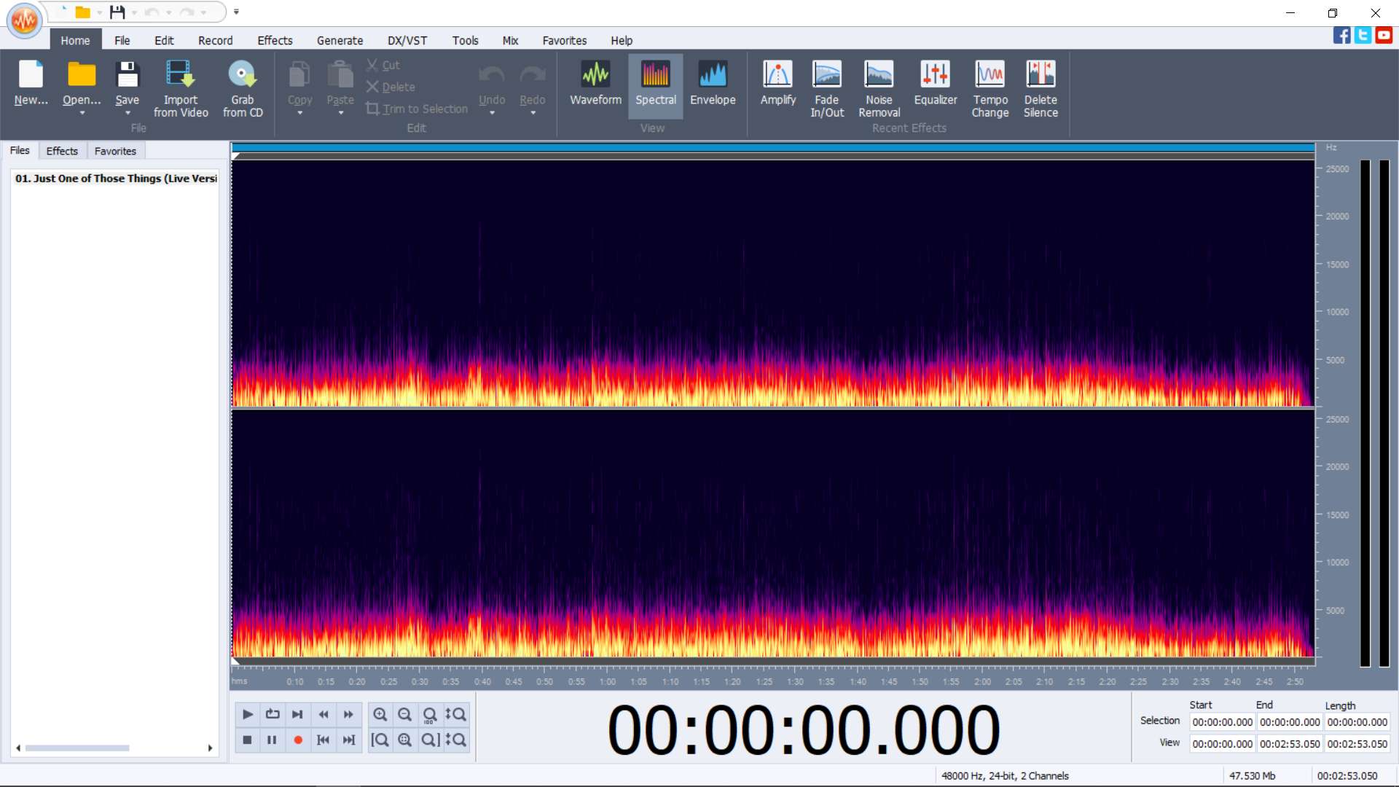Click quick access toolbar save icon

[x=117, y=12]
